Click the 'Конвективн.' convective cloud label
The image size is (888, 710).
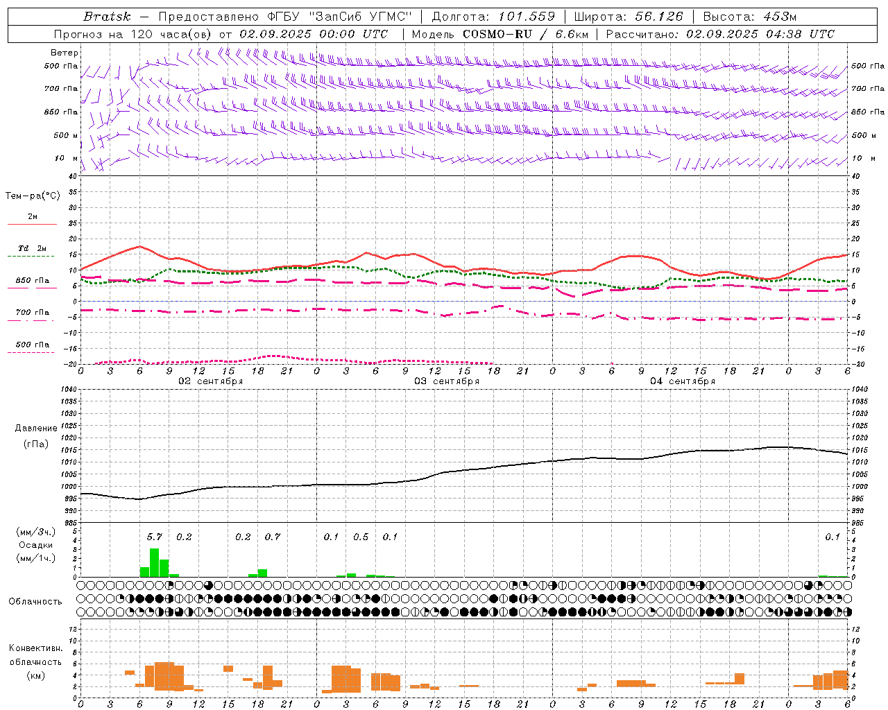point(35,648)
